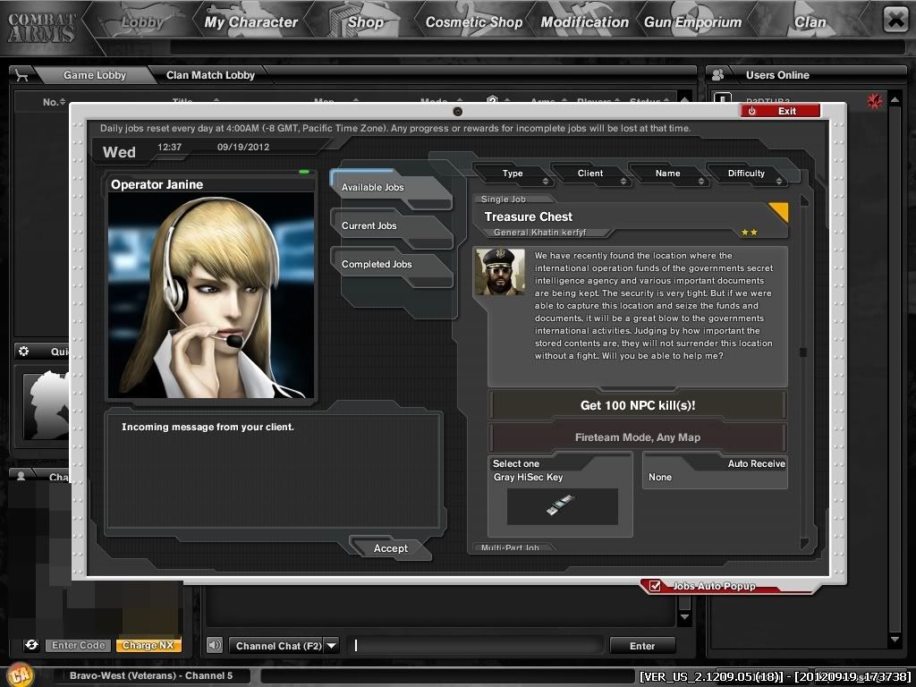
Task: Sort jobs by Type
Action: pyautogui.click(x=513, y=174)
